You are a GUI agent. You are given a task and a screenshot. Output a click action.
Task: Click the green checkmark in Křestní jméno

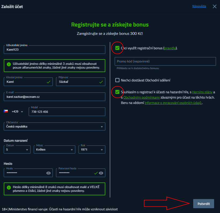49,82
